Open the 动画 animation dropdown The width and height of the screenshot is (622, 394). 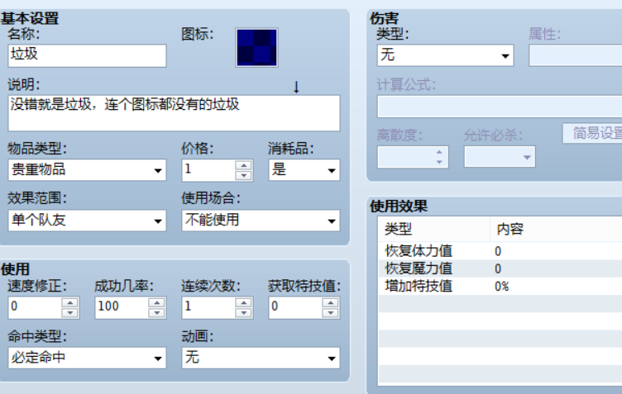click(261, 358)
